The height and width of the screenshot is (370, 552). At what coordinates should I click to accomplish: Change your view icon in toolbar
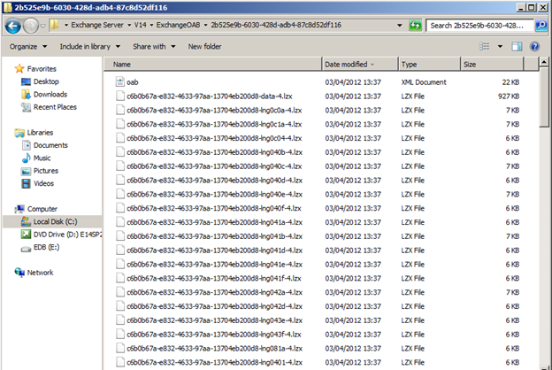coord(485,46)
